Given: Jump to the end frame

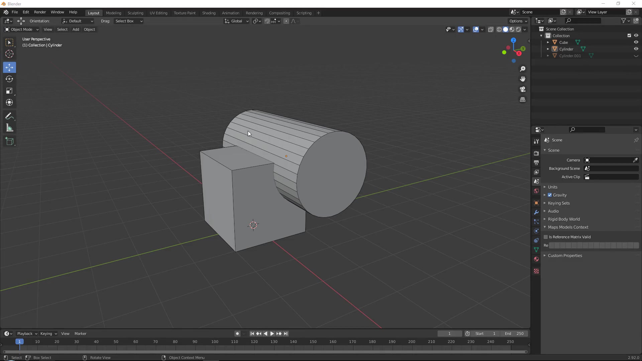Looking at the screenshot, I should (286, 334).
